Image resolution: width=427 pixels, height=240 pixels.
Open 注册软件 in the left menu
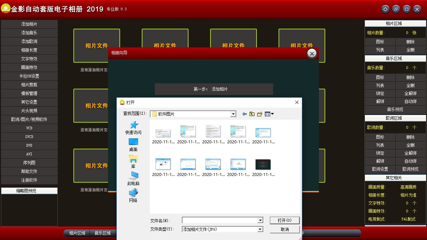click(29, 180)
